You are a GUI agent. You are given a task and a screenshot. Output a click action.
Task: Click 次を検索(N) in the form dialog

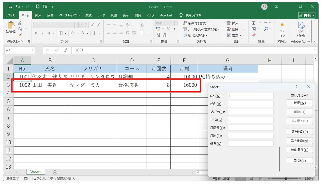pos(300,141)
